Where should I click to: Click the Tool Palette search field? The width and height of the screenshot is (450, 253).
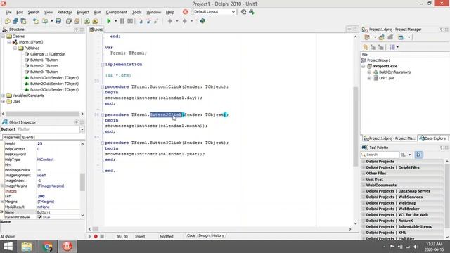[x=380, y=155]
